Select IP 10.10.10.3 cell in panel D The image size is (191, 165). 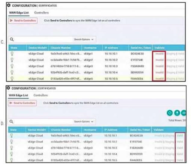point(111,148)
